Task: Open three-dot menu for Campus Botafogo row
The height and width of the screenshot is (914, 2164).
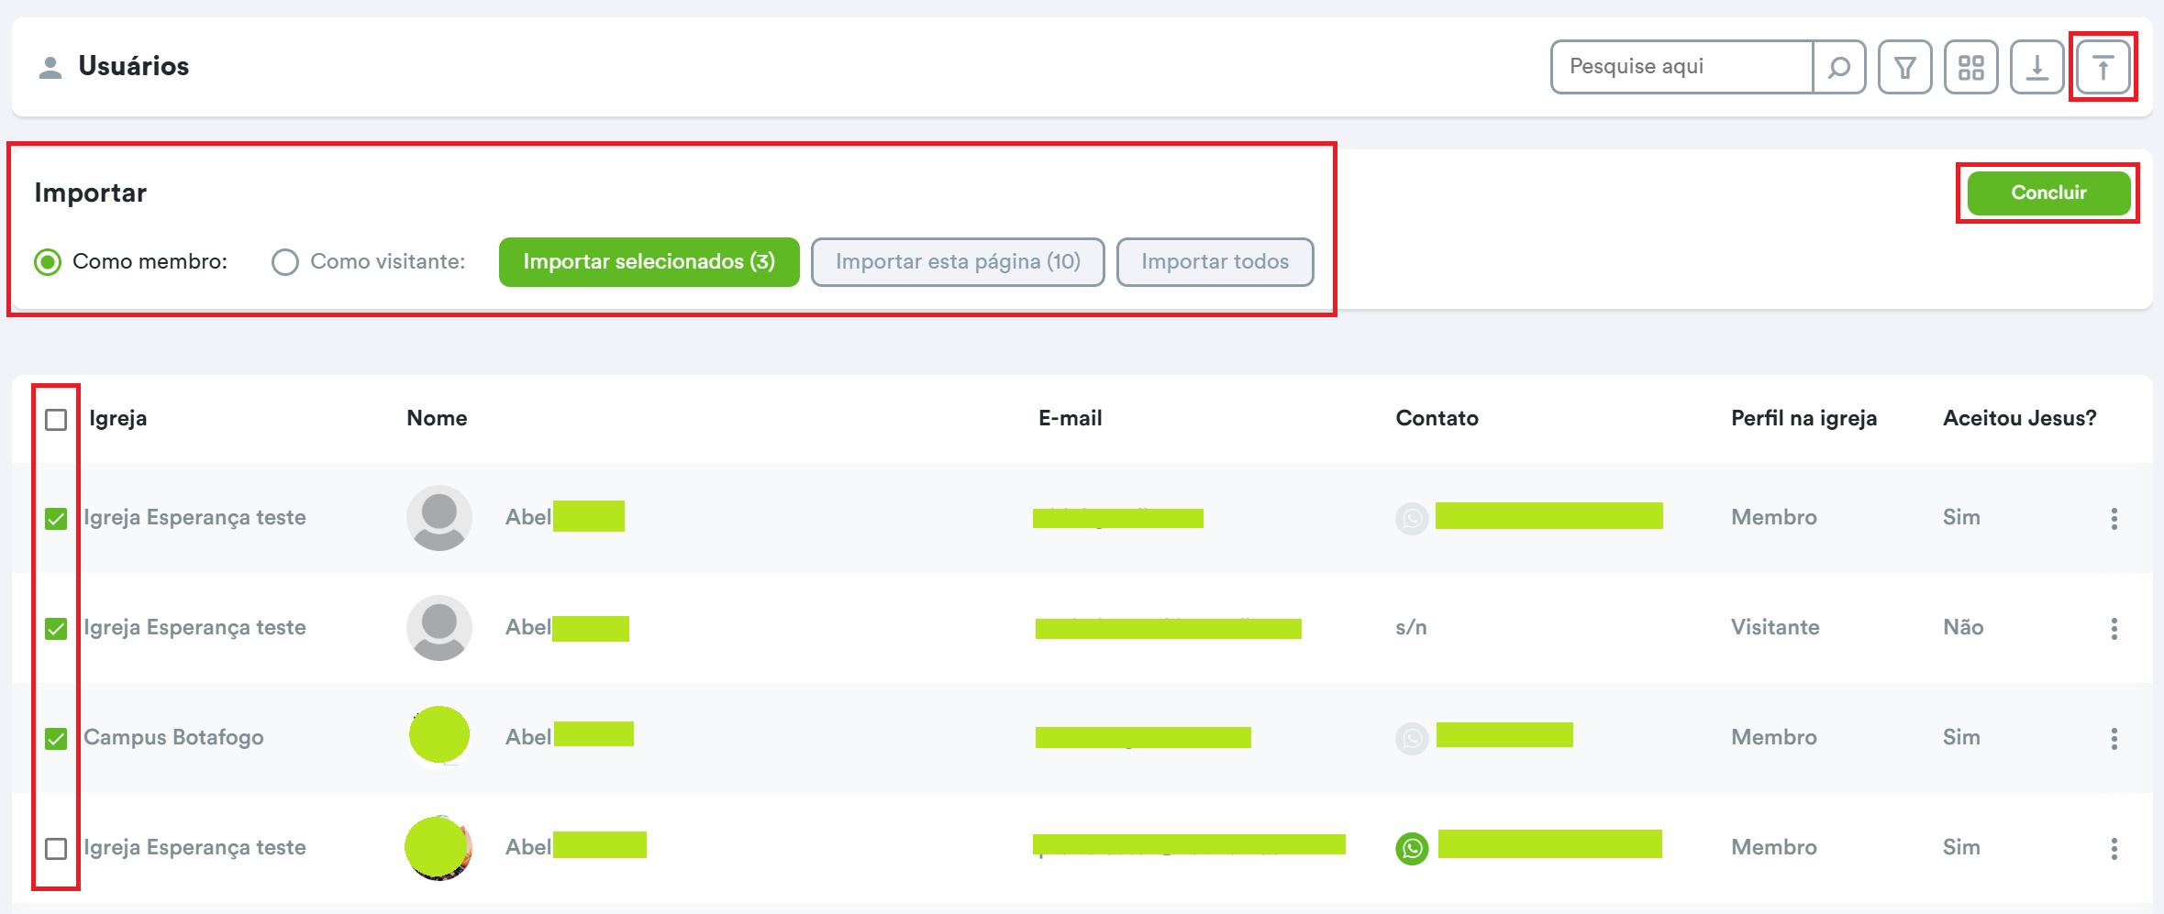Action: 2114,738
